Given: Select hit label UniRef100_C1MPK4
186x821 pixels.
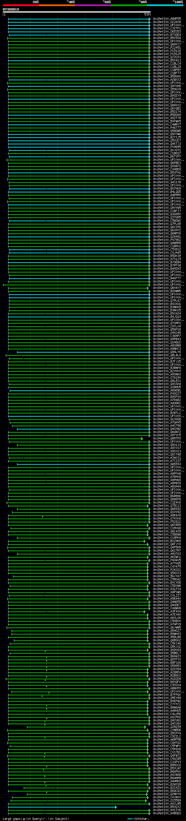Looking at the screenshot, I should [167, 538].
